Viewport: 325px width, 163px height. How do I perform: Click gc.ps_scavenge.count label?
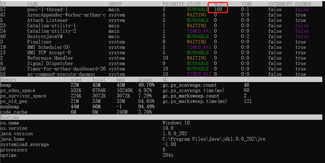(190, 85)
